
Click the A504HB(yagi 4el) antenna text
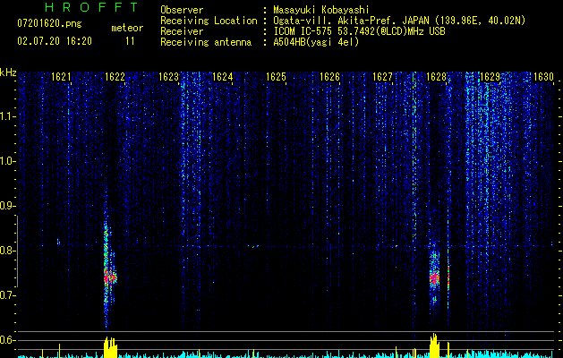(x=316, y=42)
